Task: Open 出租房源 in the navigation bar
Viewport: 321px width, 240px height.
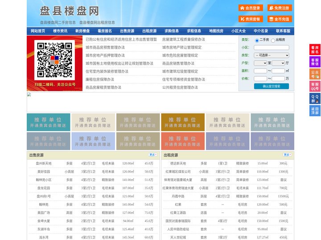Action: click(149, 31)
